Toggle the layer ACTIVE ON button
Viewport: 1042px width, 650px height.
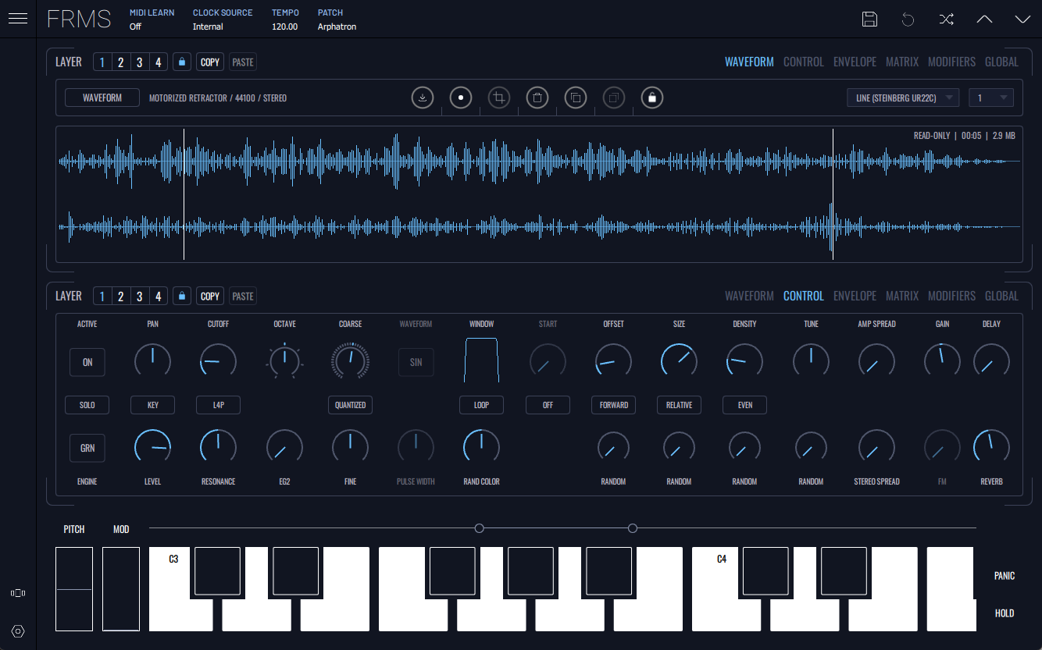click(87, 362)
